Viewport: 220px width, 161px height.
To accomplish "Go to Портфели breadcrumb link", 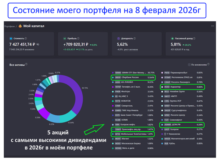I will 9,26.
